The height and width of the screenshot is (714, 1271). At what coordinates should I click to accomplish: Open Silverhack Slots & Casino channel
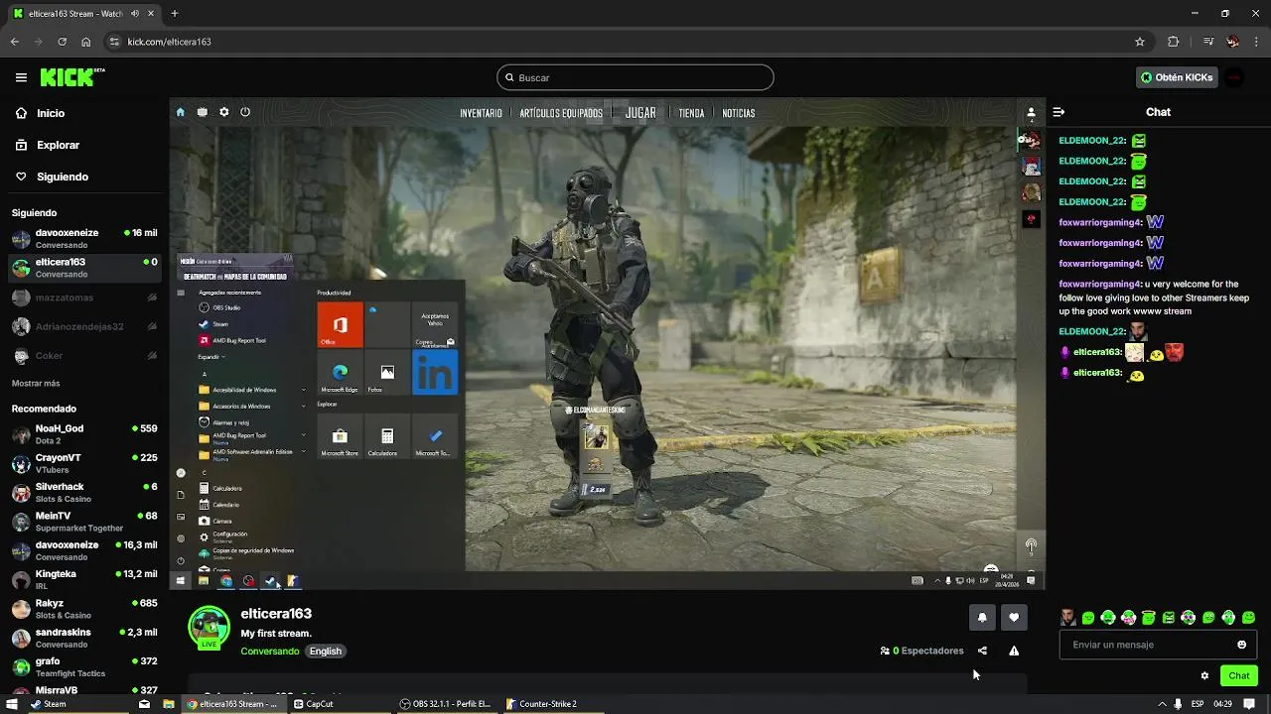coord(84,493)
